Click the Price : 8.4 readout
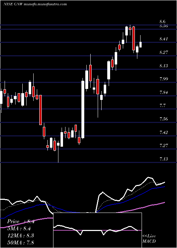This screenshot has width=177, height=248. [21, 221]
